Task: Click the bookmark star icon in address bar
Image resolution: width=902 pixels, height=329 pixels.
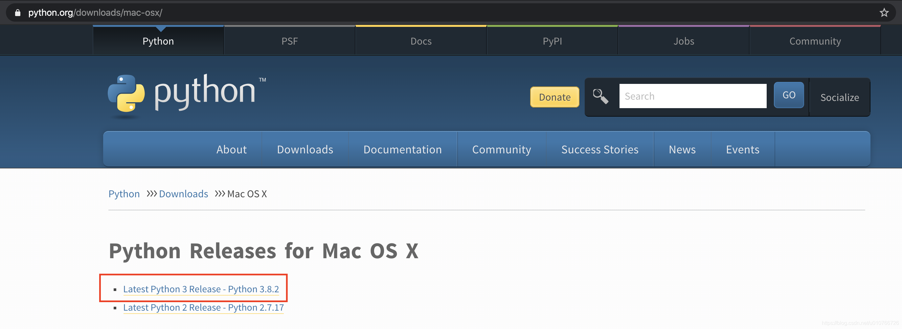Action: click(x=884, y=12)
